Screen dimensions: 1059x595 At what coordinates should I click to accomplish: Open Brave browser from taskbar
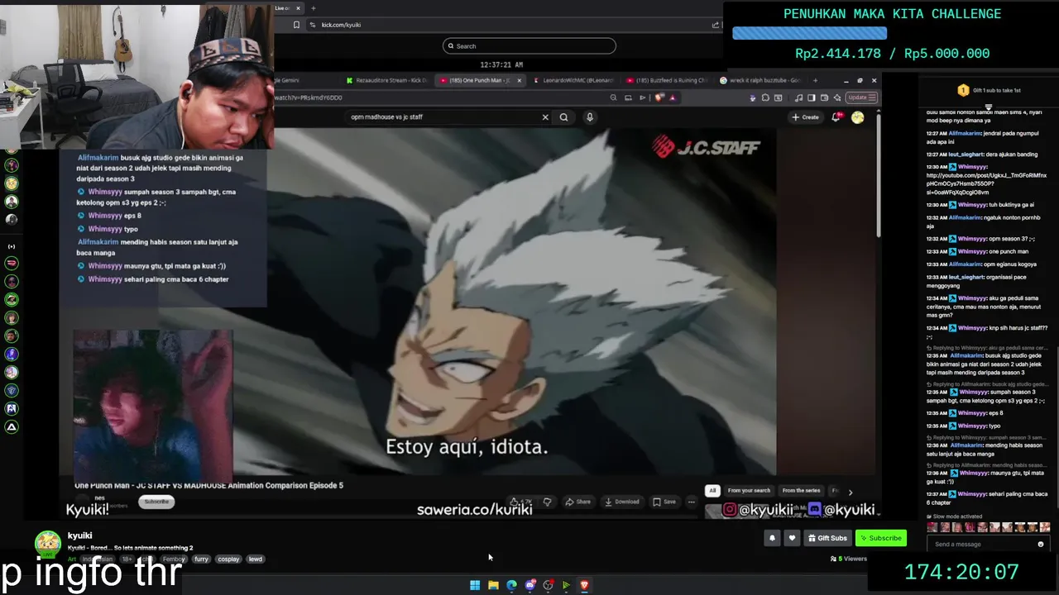584,585
